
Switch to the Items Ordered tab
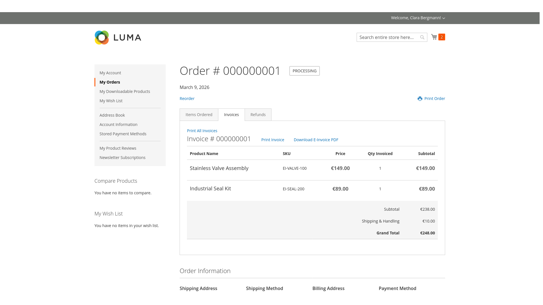pyautogui.click(x=199, y=115)
